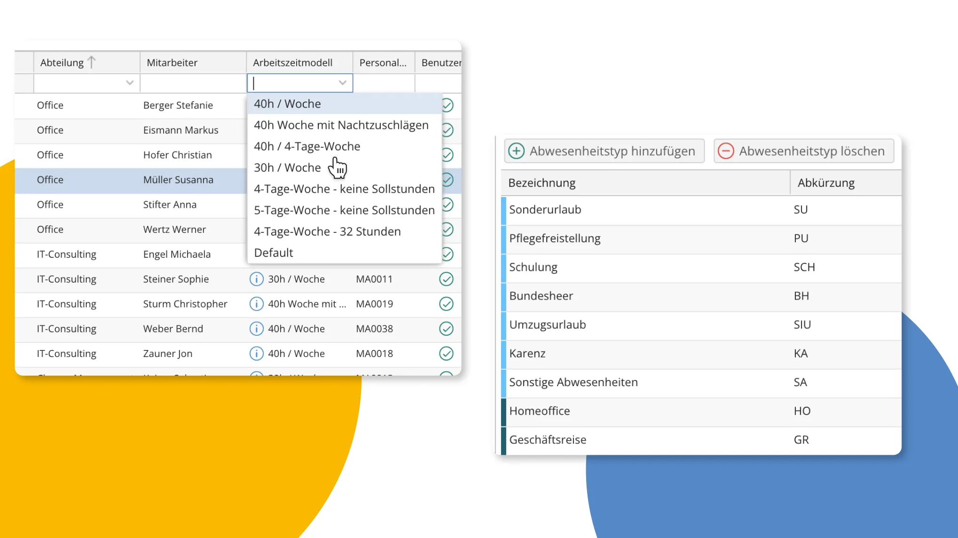Select employee Wertz Werner

pos(174,229)
